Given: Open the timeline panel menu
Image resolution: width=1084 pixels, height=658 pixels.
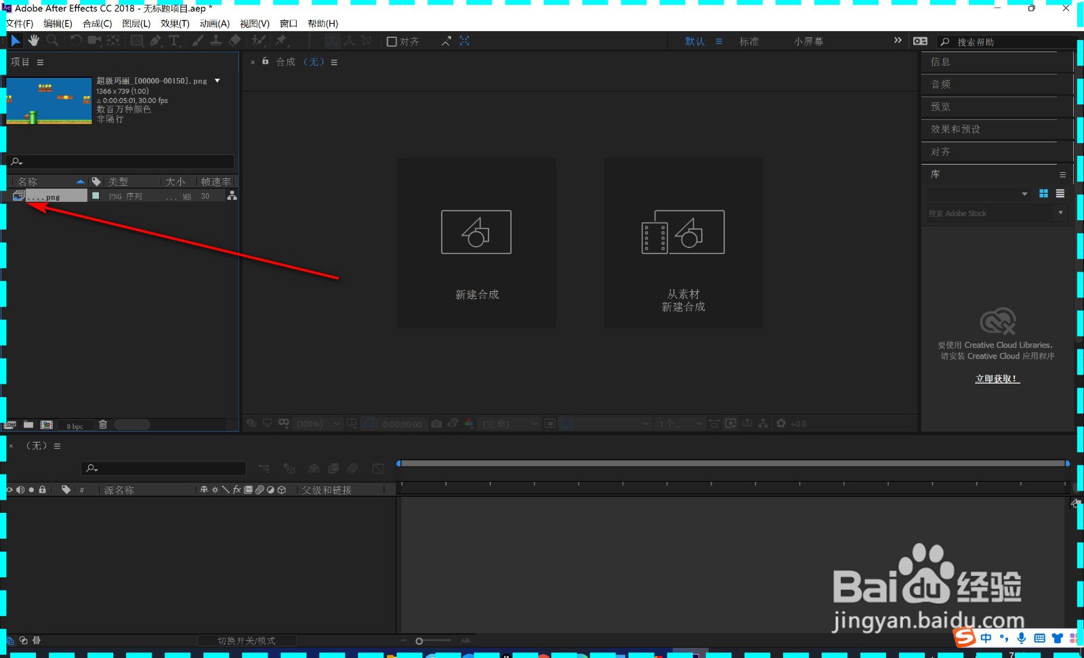Looking at the screenshot, I should [x=58, y=446].
